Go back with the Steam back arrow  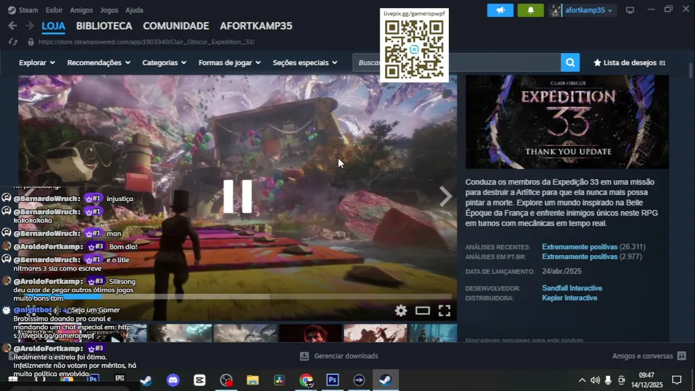click(13, 26)
